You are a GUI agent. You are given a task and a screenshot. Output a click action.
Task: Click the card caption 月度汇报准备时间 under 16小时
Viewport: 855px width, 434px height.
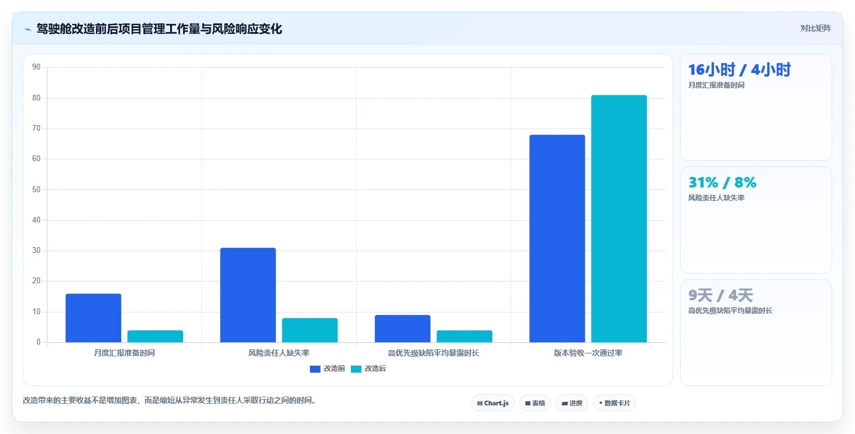[716, 85]
